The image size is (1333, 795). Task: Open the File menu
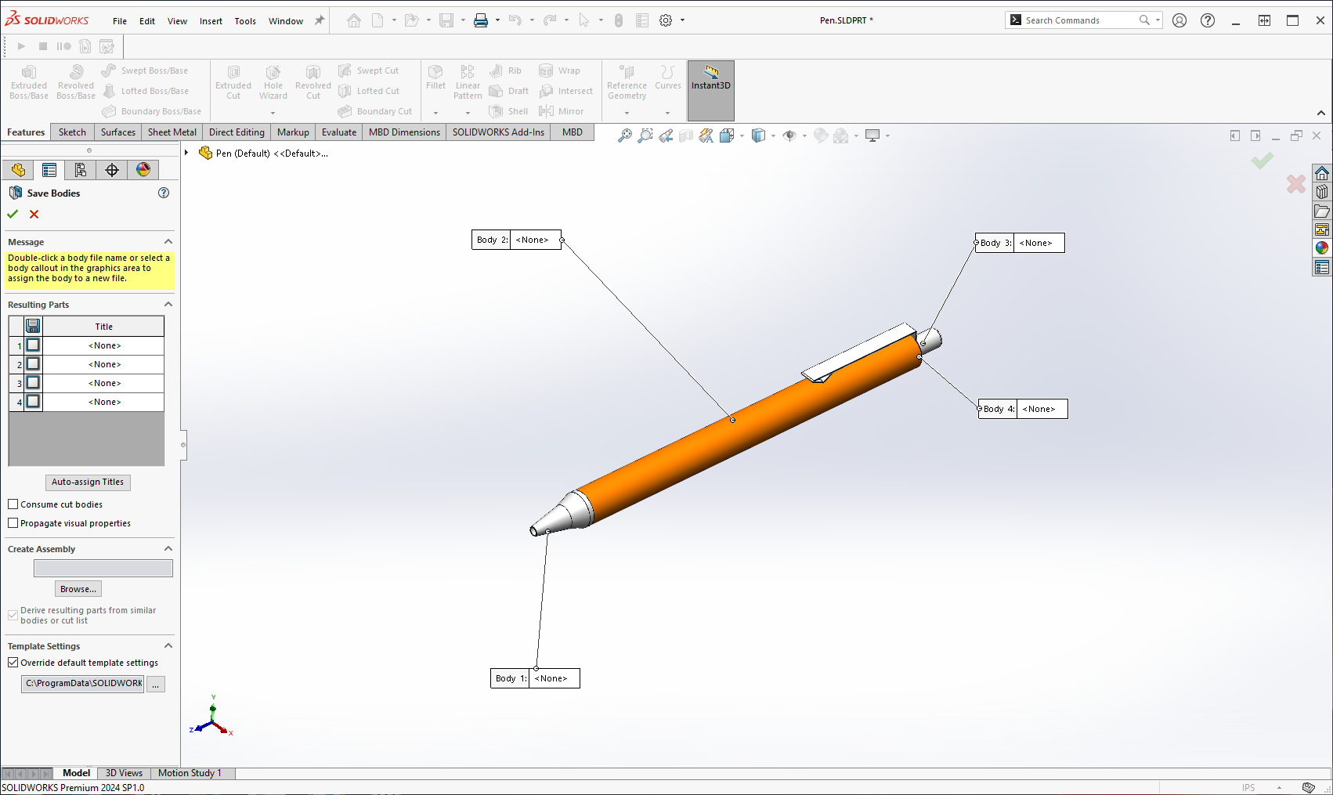pos(120,21)
